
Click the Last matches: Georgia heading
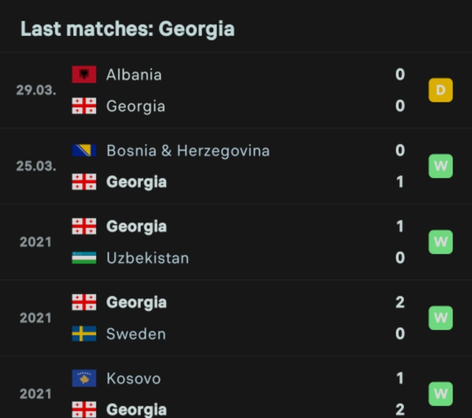coord(127,29)
